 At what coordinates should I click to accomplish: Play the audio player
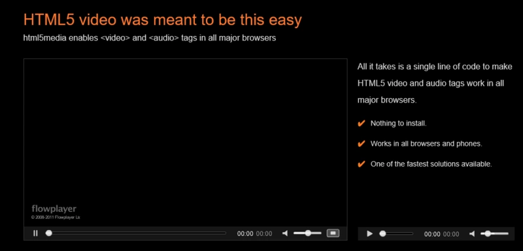[369, 233]
